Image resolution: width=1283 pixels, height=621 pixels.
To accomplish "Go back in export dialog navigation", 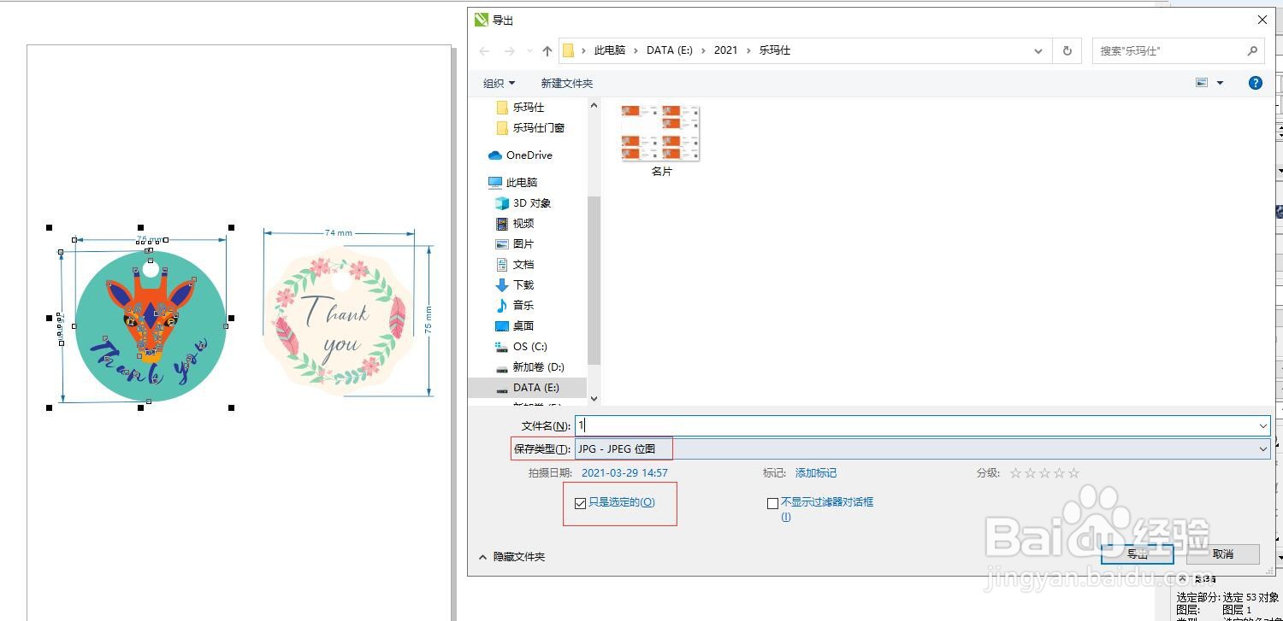I will point(484,51).
